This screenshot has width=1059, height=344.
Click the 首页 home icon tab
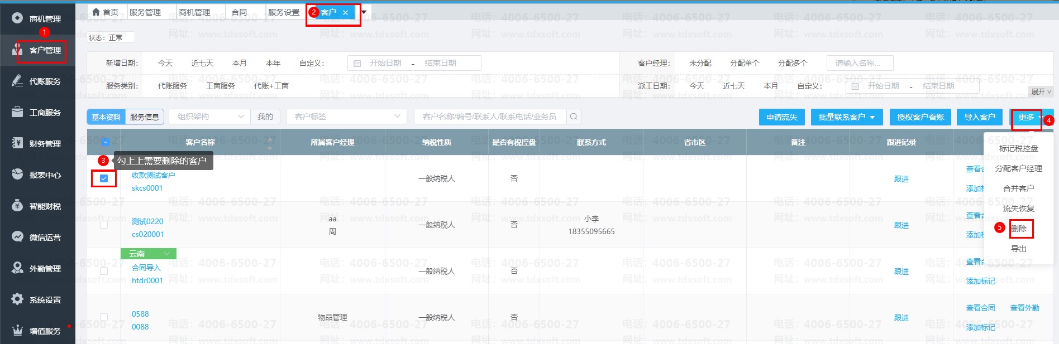[96, 12]
